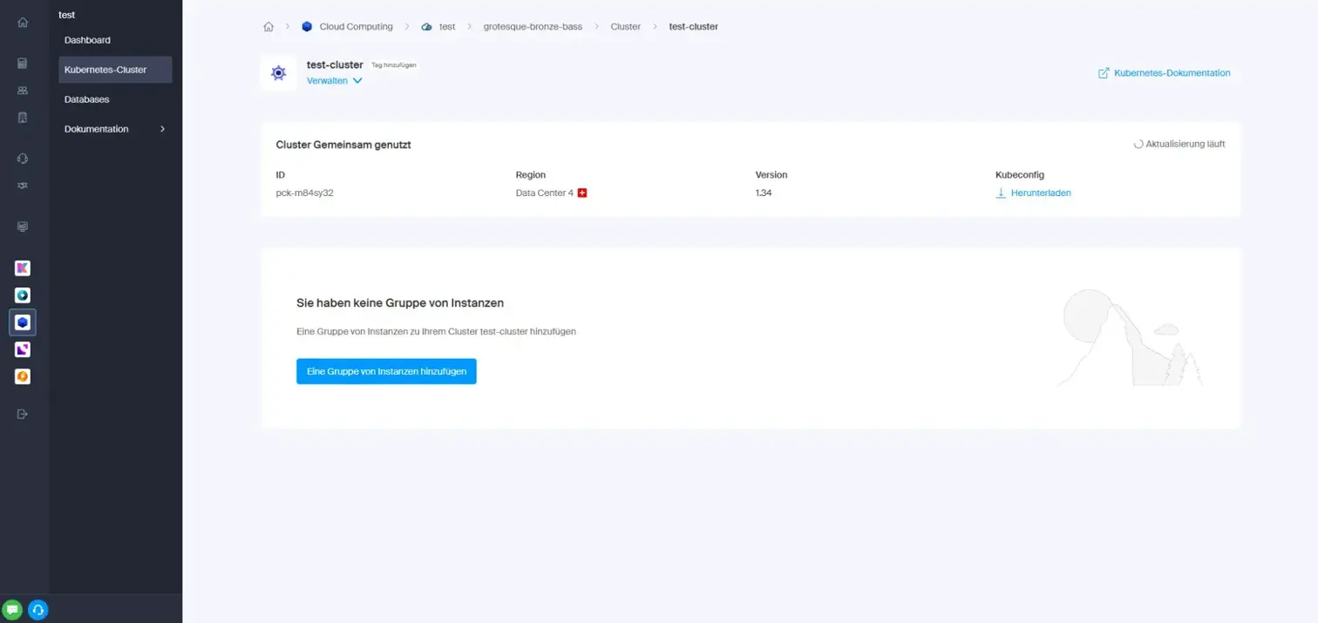Open the Verwalten dropdown

click(335, 80)
